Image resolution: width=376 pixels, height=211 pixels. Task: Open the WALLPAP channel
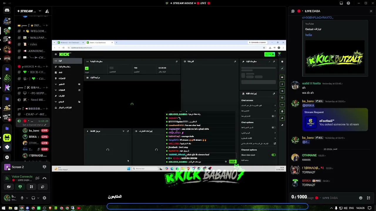(x=33, y=38)
